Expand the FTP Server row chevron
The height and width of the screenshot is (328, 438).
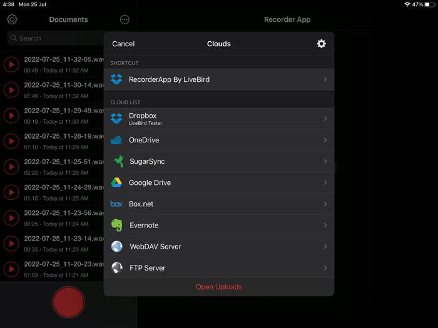click(325, 268)
